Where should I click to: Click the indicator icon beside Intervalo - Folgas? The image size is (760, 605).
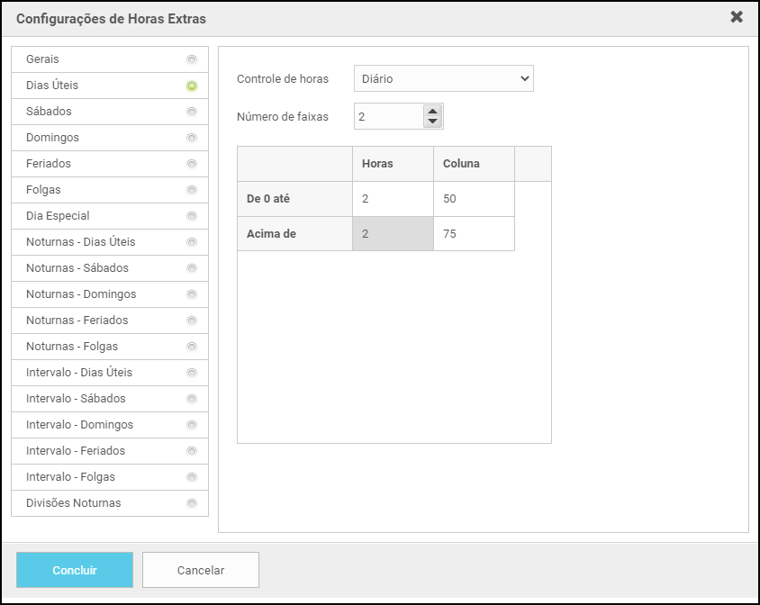tap(192, 478)
